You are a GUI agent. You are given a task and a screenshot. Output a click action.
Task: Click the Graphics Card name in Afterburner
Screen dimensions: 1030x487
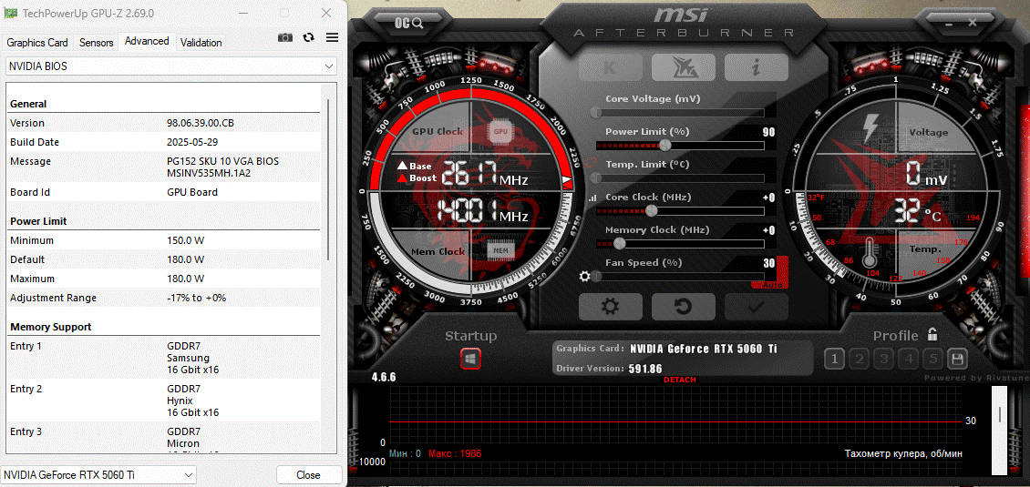tap(703, 349)
